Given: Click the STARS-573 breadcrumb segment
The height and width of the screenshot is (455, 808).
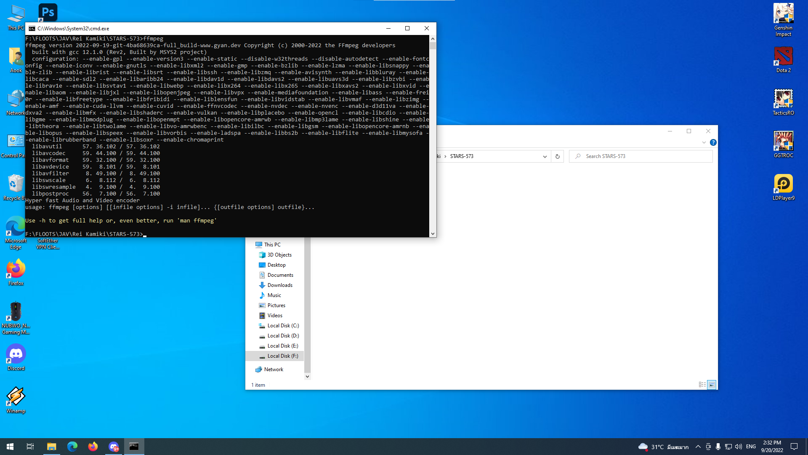Looking at the screenshot, I should (x=462, y=156).
